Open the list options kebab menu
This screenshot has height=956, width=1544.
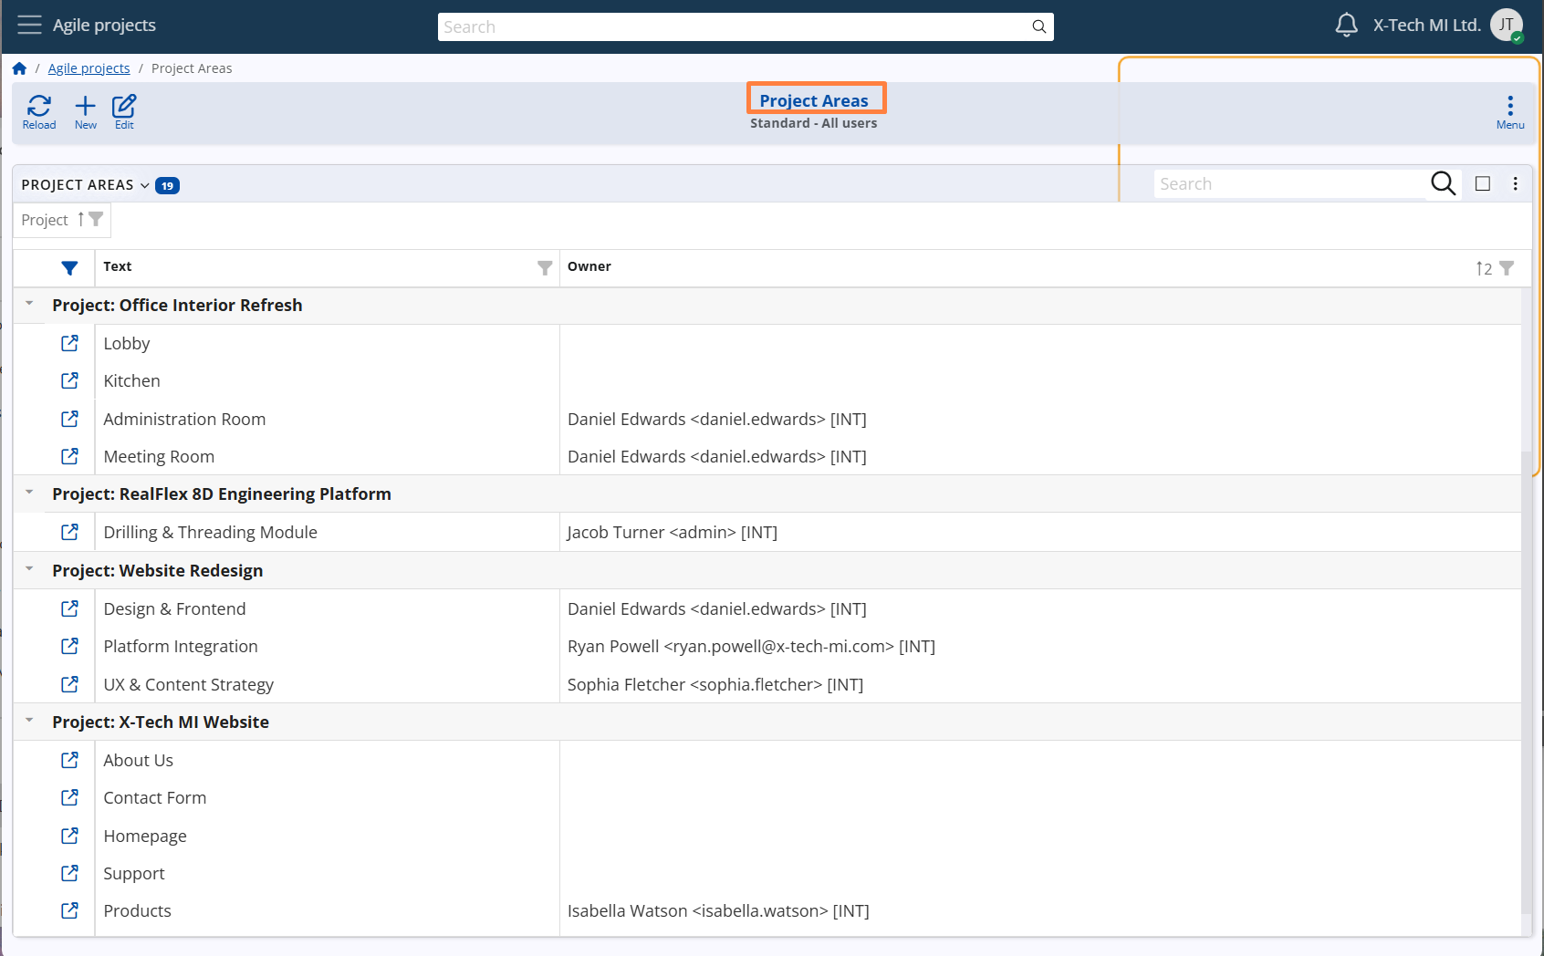click(1516, 184)
